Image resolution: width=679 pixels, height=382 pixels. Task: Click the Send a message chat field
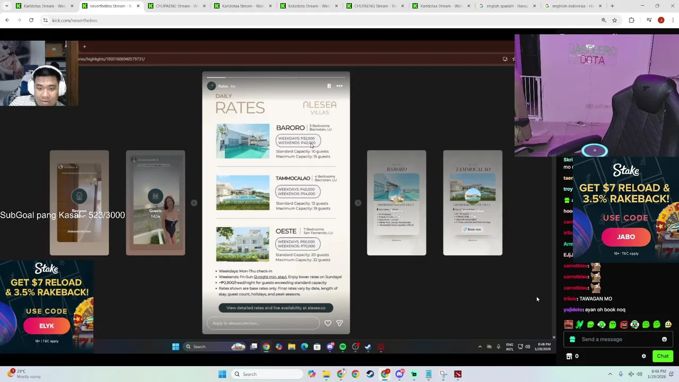click(x=618, y=340)
